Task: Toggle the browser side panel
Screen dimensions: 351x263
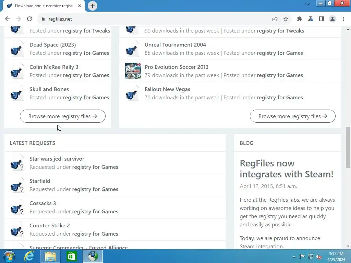Action: point(322,19)
